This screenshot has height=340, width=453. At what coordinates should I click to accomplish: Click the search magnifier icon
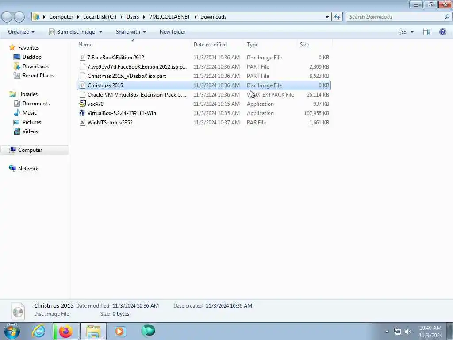pos(447,17)
